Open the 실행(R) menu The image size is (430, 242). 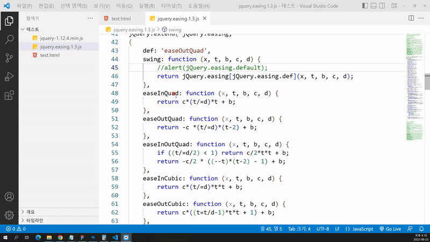(147, 6)
